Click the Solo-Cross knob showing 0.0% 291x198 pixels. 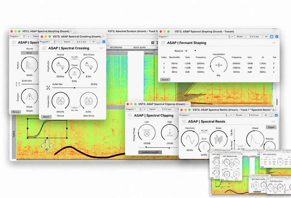[89, 101]
